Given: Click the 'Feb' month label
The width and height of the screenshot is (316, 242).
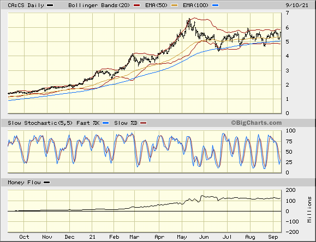Looking at the screenshot, I should 114,237.
